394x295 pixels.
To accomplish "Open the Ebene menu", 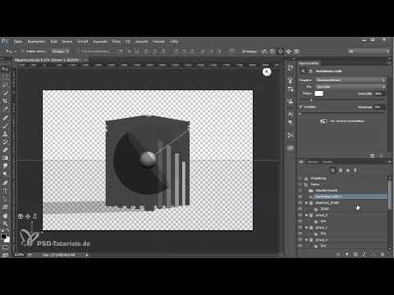I will click(x=67, y=42).
